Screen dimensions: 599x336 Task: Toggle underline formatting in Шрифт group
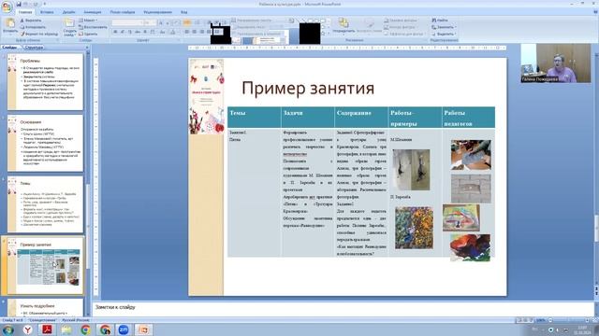pyautogui.click(x=130, y=32)
